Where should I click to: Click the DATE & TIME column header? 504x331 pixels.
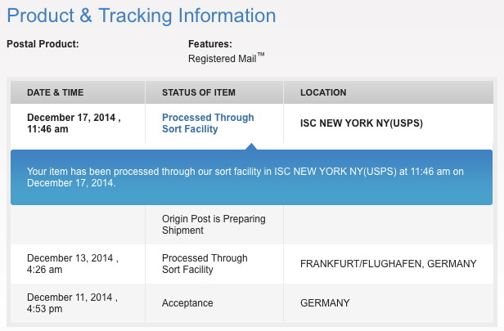coord(56,92)
